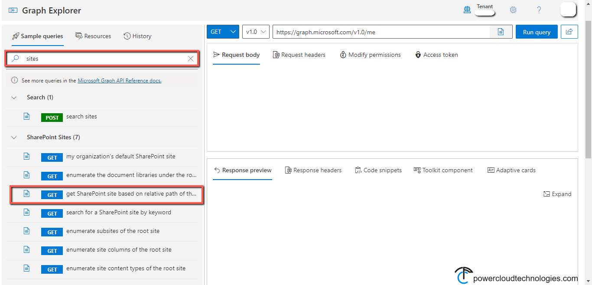
Task: Open the v1.0 API version dropdown
Action: [x=256, y=32]
